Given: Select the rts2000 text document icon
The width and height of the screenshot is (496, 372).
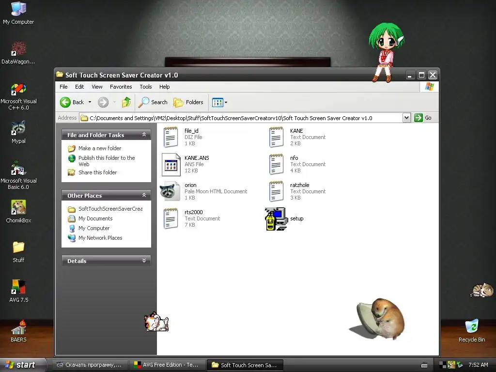Looking at the screenshot, I should pos(171,218).
